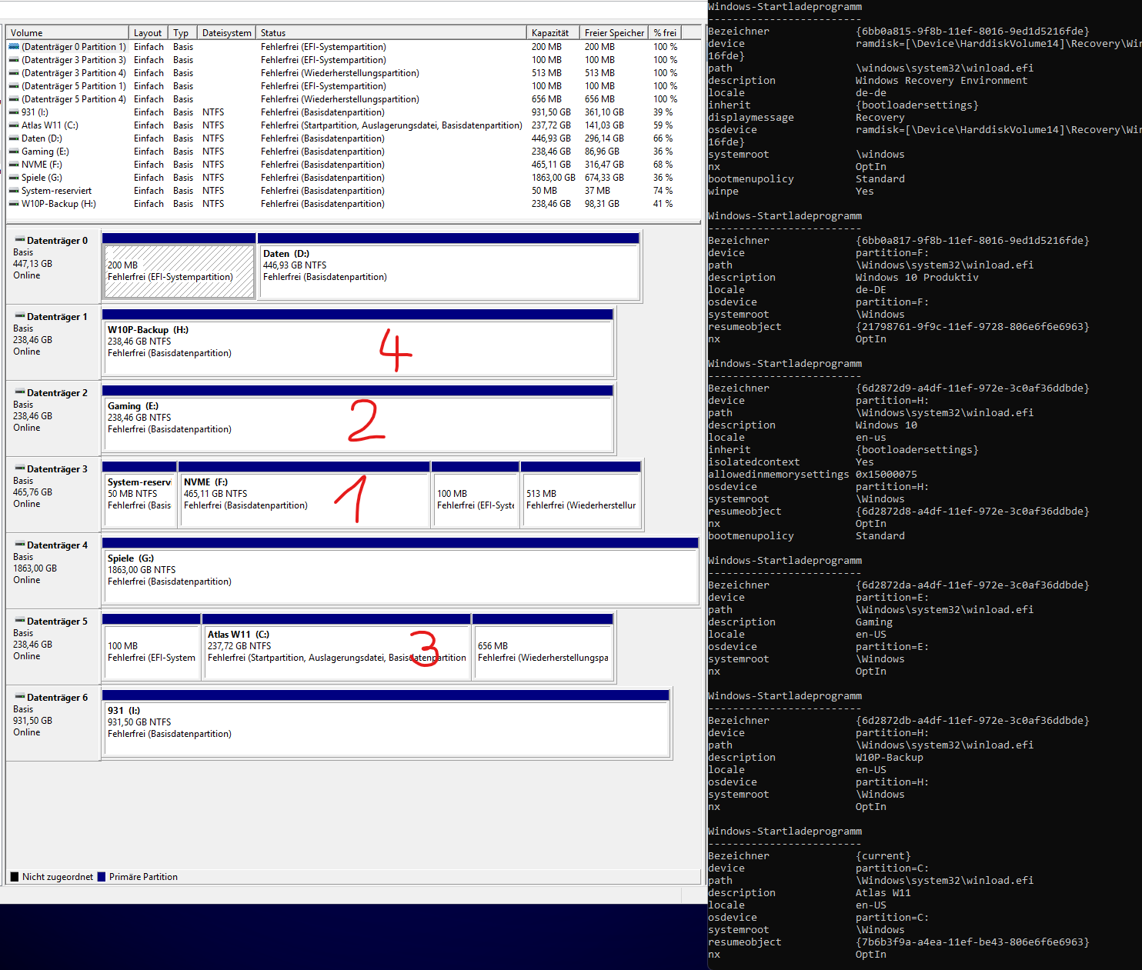Click drive icon of System-reserviert list row
The image size is (1142, 970).
pos(14,191)
